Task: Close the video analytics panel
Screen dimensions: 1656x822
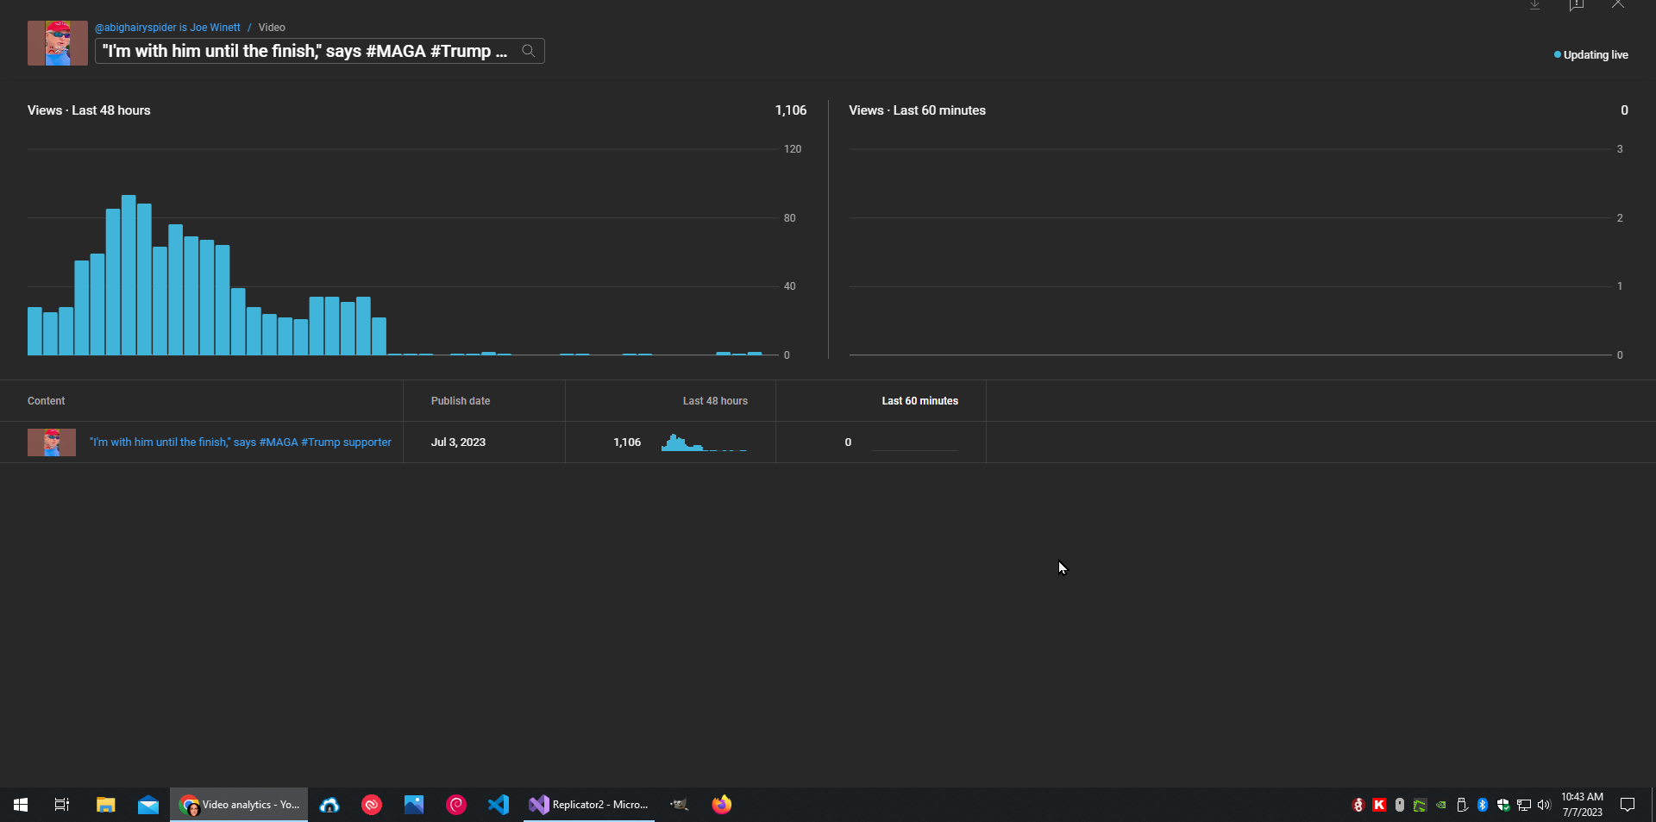Action: point(1618,4)
